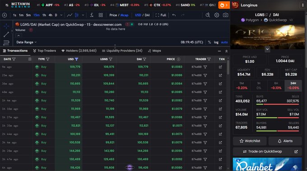Open the Rainbet banner advertisement
The width and height of the screenshot is (307, 171).
pyautogui.click(x=267, y=164)
